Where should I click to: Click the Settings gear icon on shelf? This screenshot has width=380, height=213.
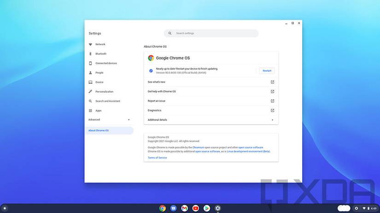pyautogui.click(x=218, y=208)
